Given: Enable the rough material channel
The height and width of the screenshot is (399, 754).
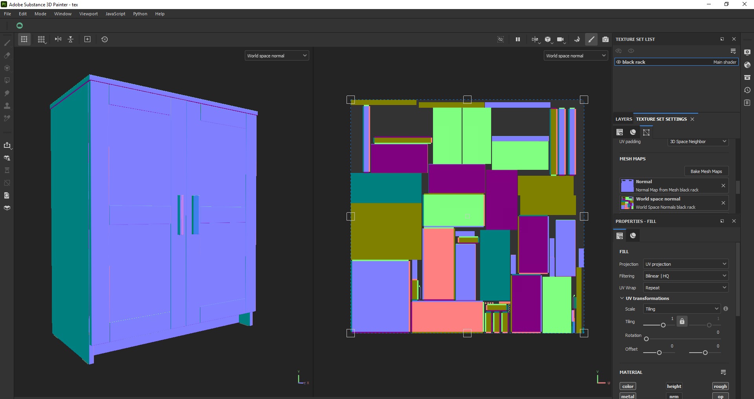Looking at the screenshot, I should [720, 386].
